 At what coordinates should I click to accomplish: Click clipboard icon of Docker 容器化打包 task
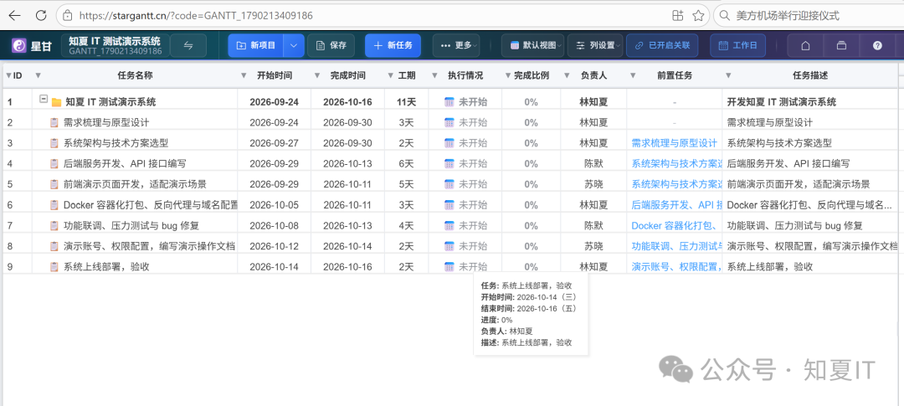(x=54, y=205)
